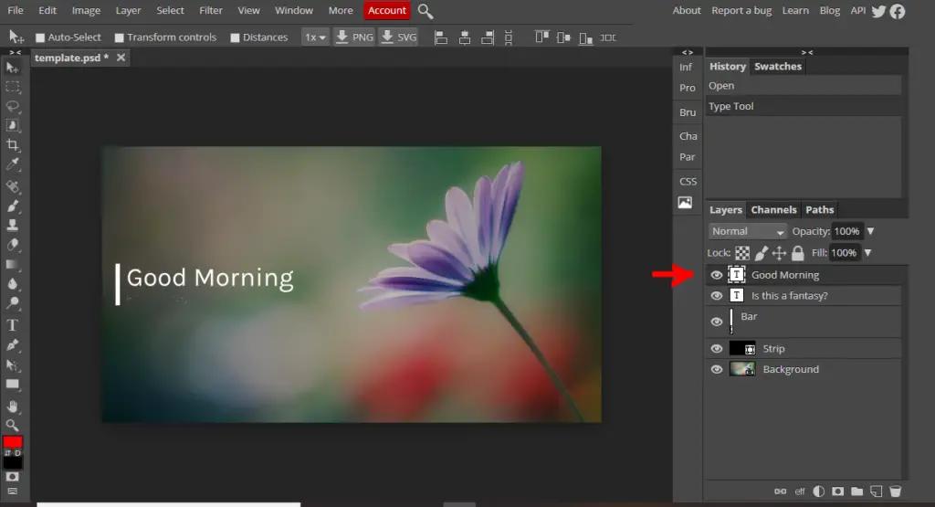Open the Filter menu
This screenshot has height=507, width=935.
tap(211, 10)
